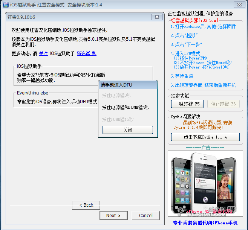This screenshot has width=248, height=230.
Task: Close the iOS越狱助手 main window
Action: point(239,5)
